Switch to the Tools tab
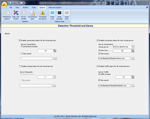The width and height of the screenshot is (150, 119). (x=34, y=8)
